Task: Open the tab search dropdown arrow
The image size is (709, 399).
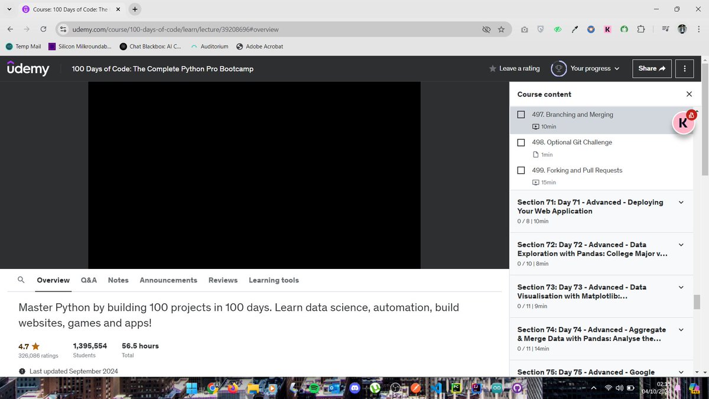Action: [9, 9]
